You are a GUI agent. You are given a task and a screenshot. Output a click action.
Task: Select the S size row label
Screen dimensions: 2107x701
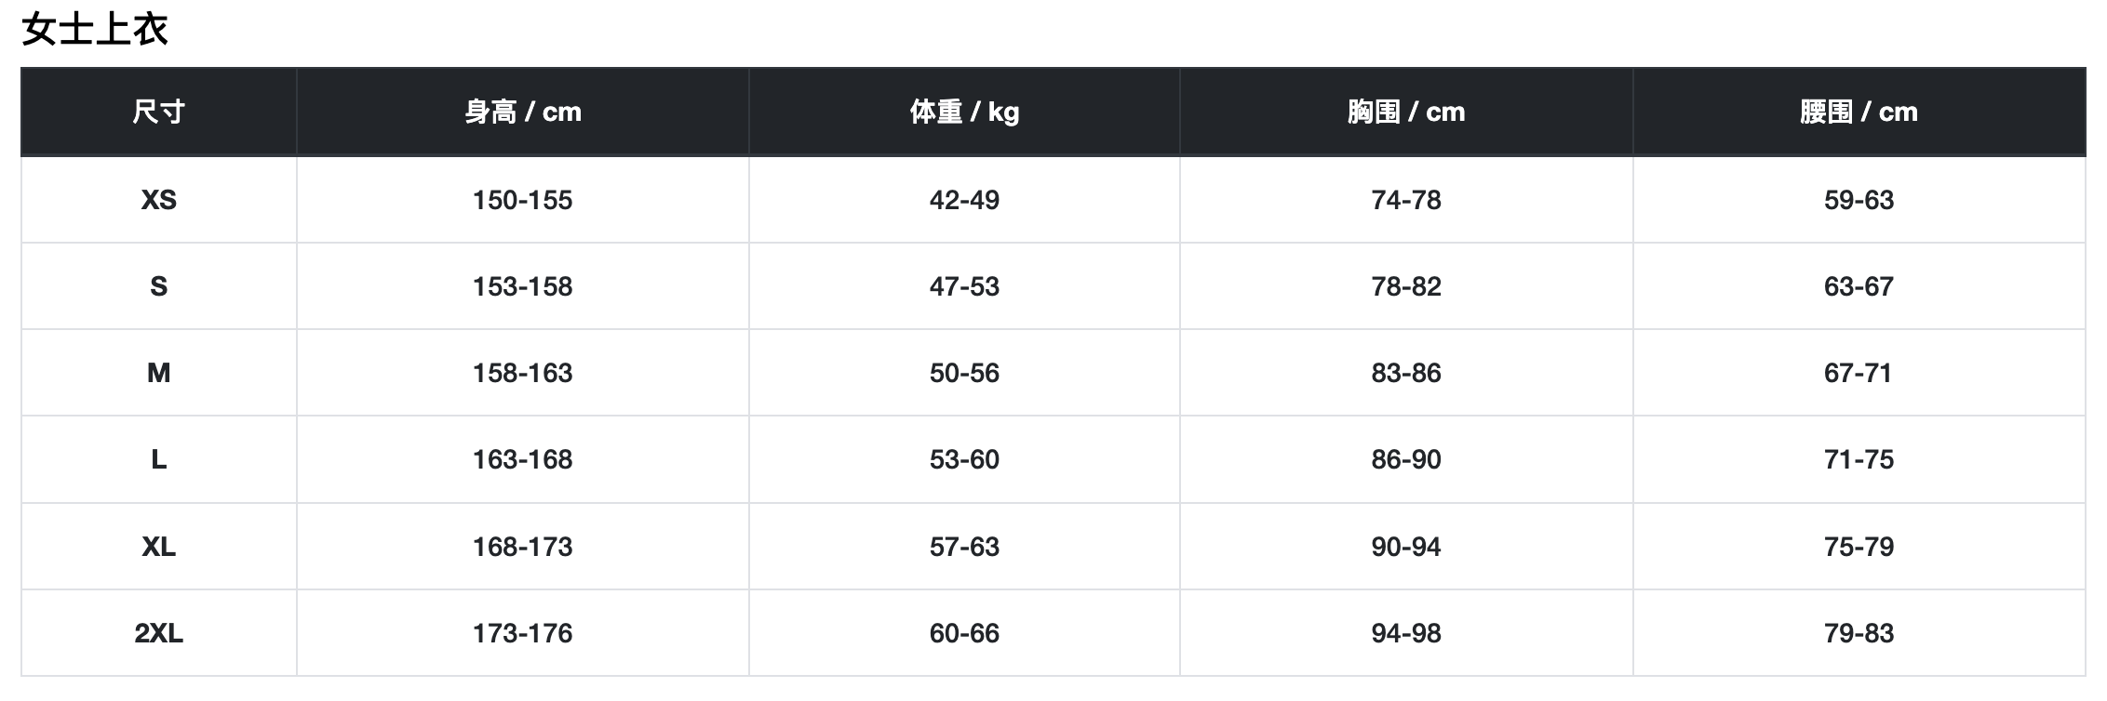pyautogui.click(x=158, y=286)
